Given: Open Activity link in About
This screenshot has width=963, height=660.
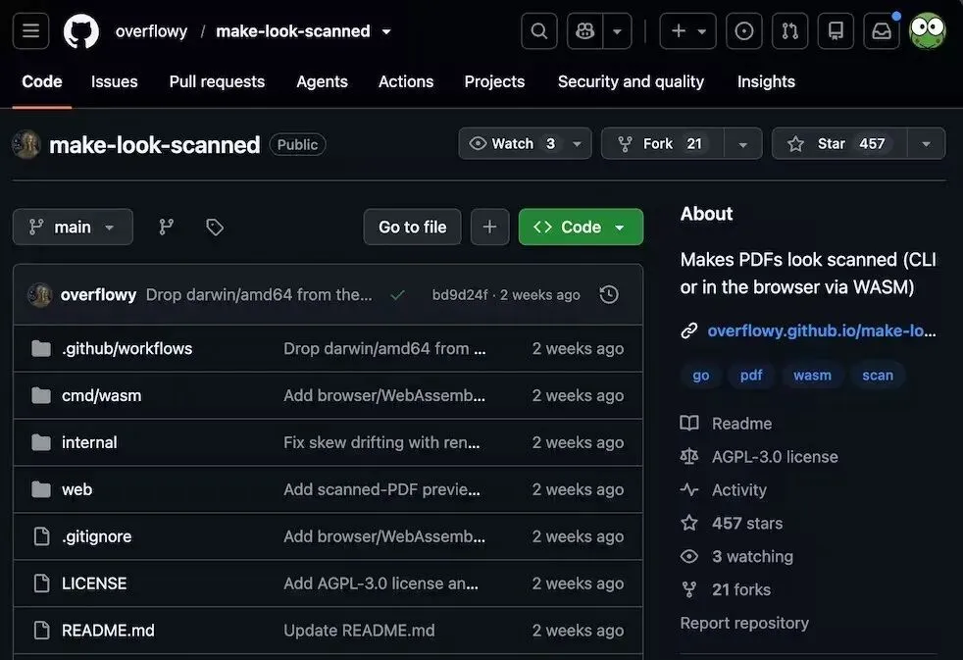Looking at the screenshot, I should click(738, 490).
